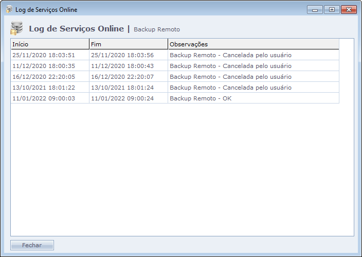Click the Observações column header

pyautogui.click(x=253, y=44)
